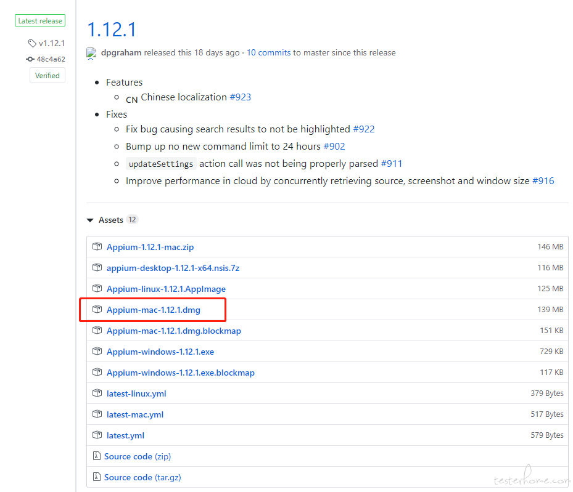This screenshot has width=573, height=492.
Task: Download latest.yml file
Action: tap(125, 435)
